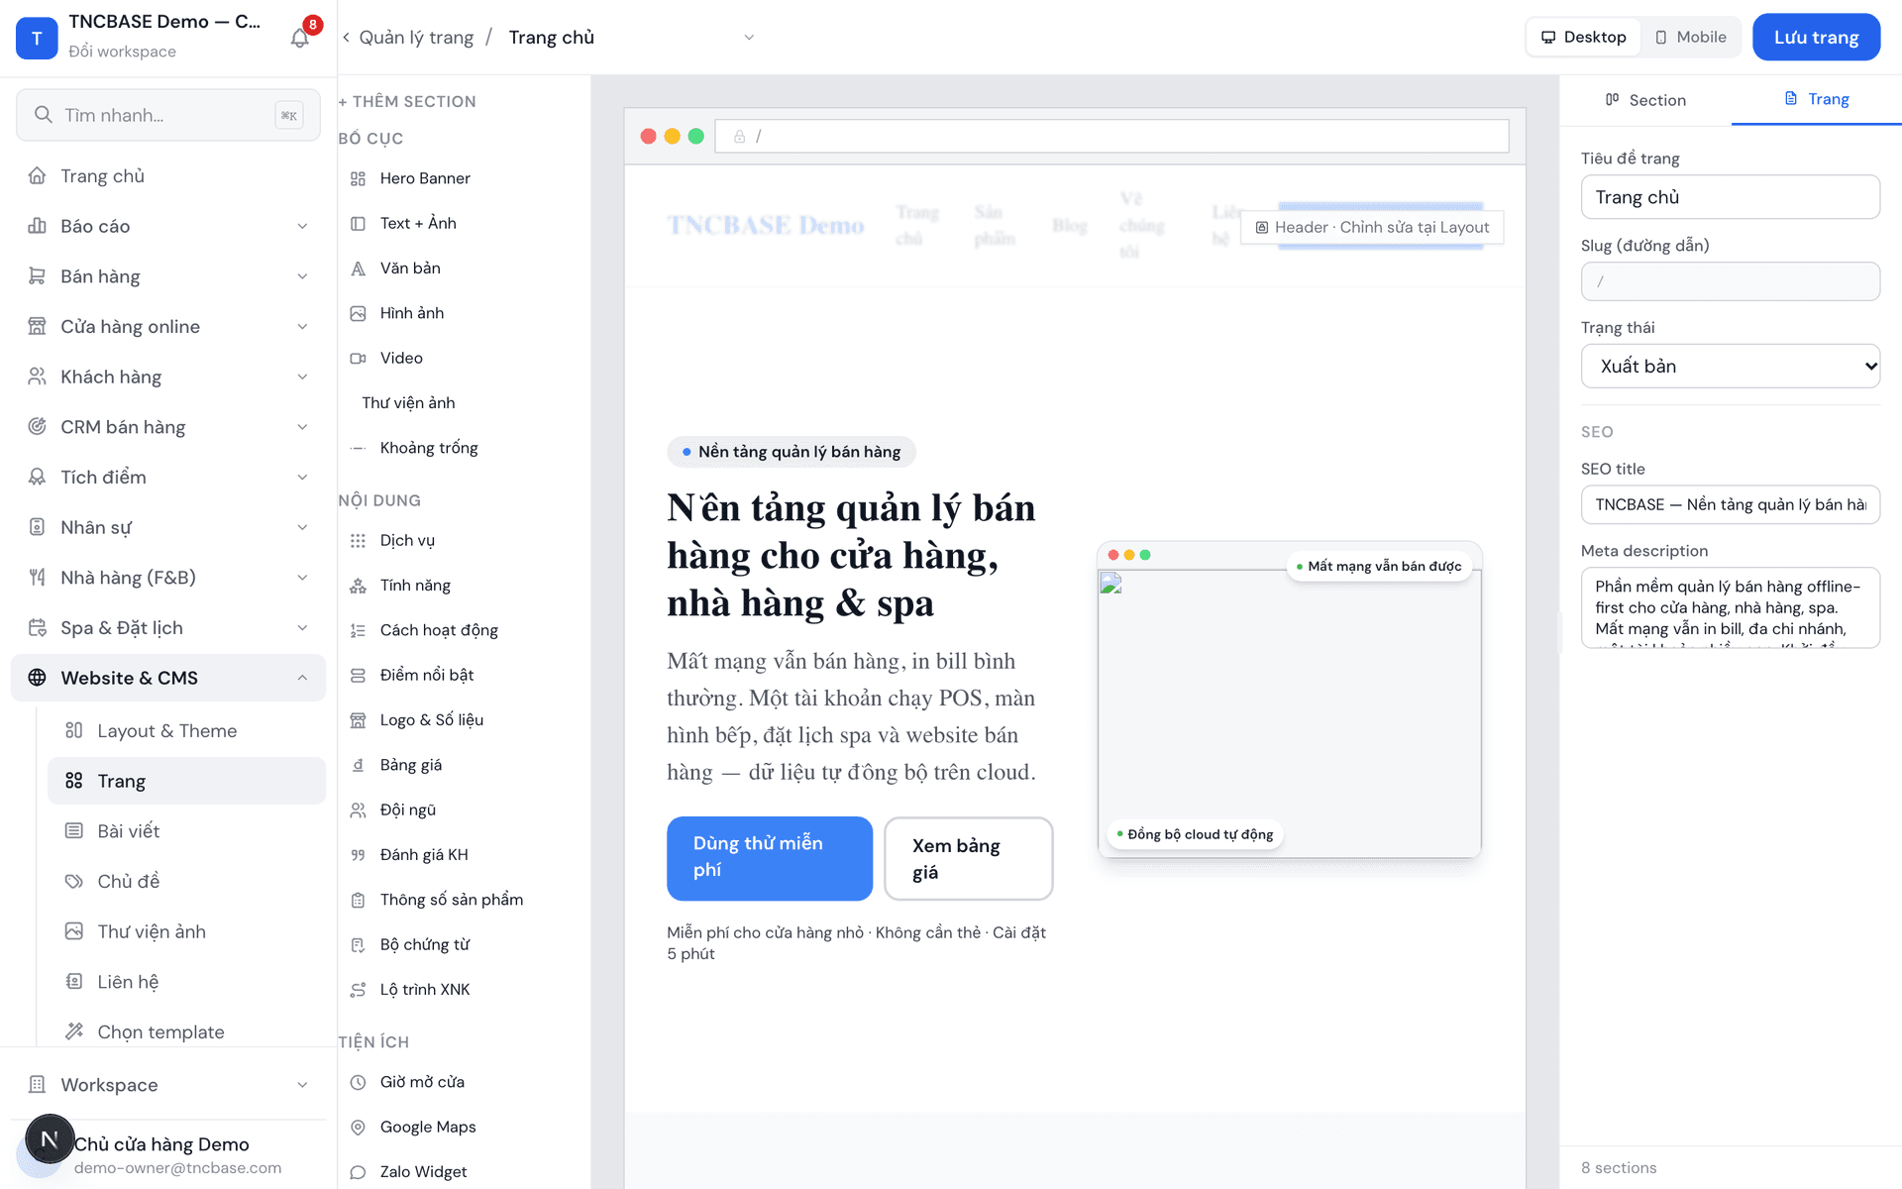
Task: Open Chọn template in sidebar
Action: tap(186, 1031)
